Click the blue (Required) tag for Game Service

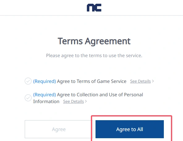coord(45,81)
